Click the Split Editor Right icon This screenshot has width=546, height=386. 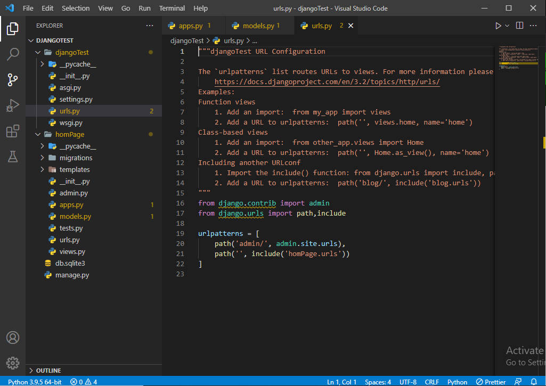(520, 26)
